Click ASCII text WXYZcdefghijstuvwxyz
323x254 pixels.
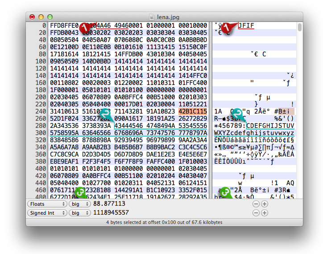pos(254,133)
